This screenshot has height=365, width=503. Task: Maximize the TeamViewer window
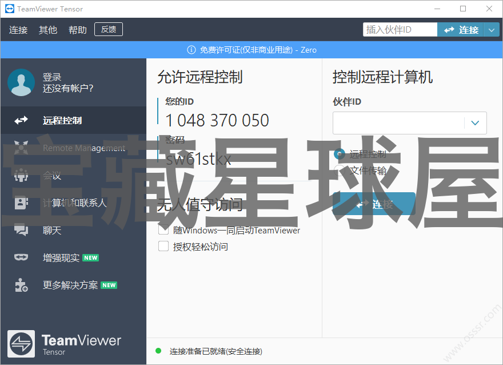pyautogui.click(x=463, y=9)
